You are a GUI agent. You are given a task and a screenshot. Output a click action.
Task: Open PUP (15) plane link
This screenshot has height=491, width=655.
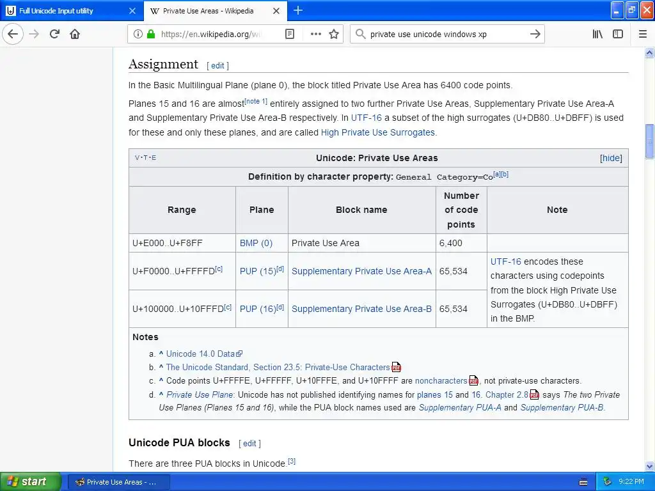tap(258, 271)
